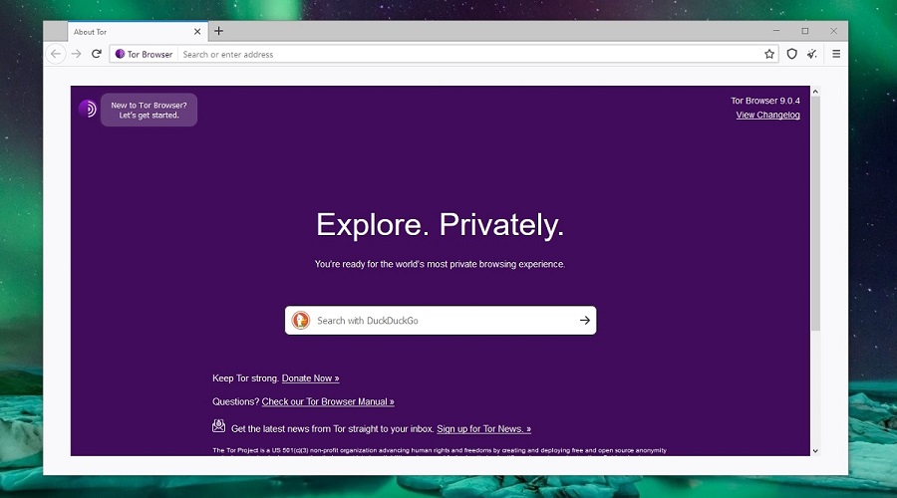The width and height of the screenshot is (897, 498).
Task: Bookmark this page with star icon
Action: pos(769,54)
